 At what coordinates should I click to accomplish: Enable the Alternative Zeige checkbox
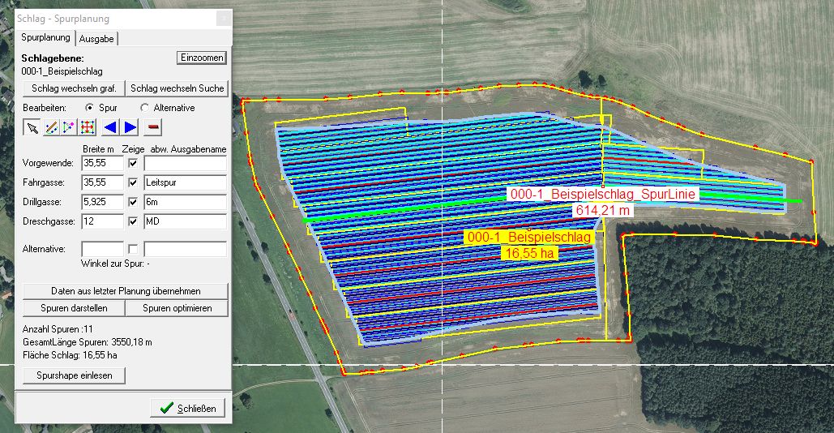pyautogui.click(x=133, y=248)
